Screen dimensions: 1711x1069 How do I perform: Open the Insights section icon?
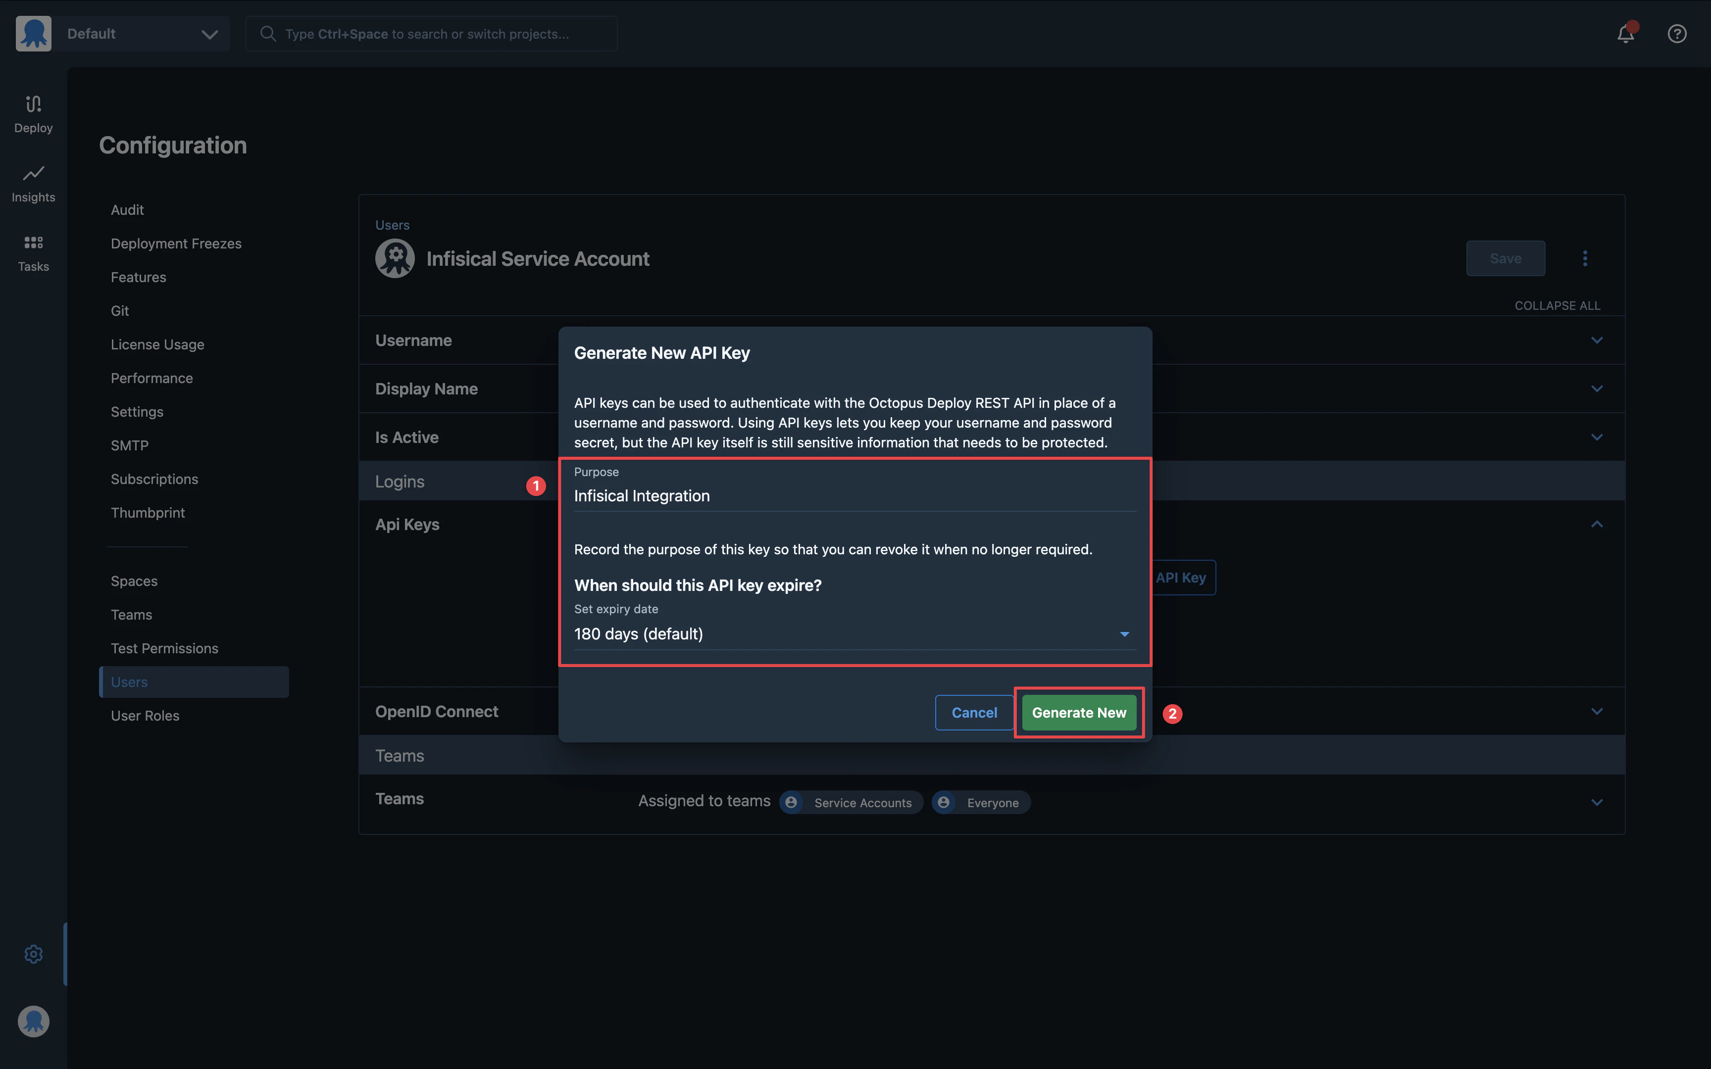[33, 173]
